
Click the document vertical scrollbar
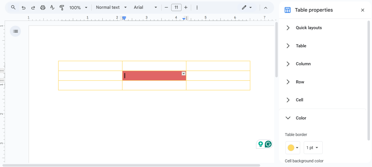pyautogui.click(x=276, y=50)
